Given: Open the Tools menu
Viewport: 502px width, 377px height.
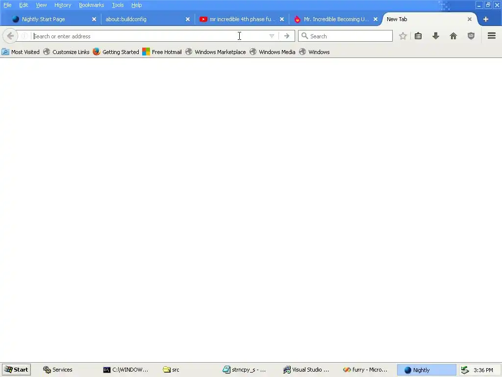Looking at the screenshot, I should [118, 5].
